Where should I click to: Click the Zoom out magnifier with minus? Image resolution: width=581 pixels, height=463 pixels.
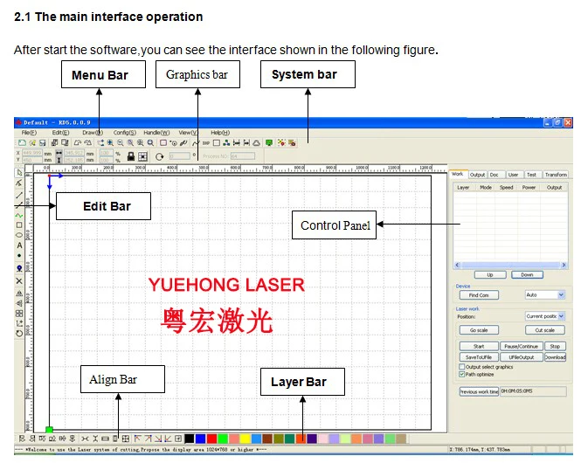tap(121, 143)
